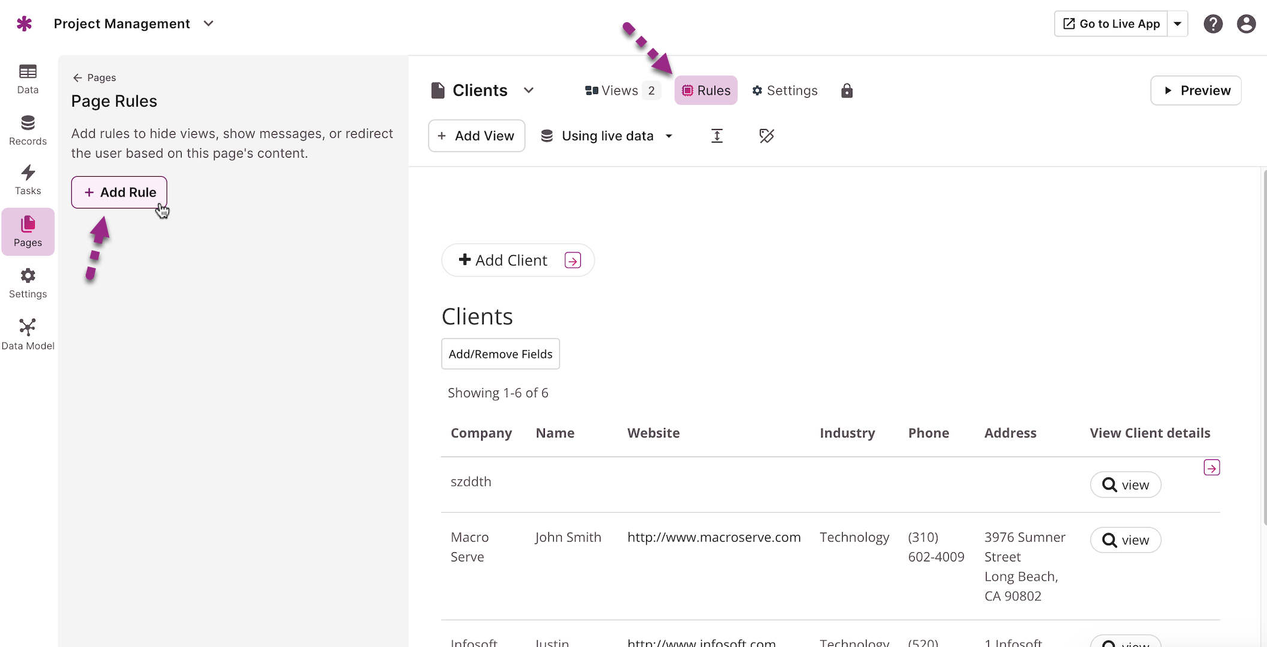Click the Website column header
1267x647 pixels.
653,433
